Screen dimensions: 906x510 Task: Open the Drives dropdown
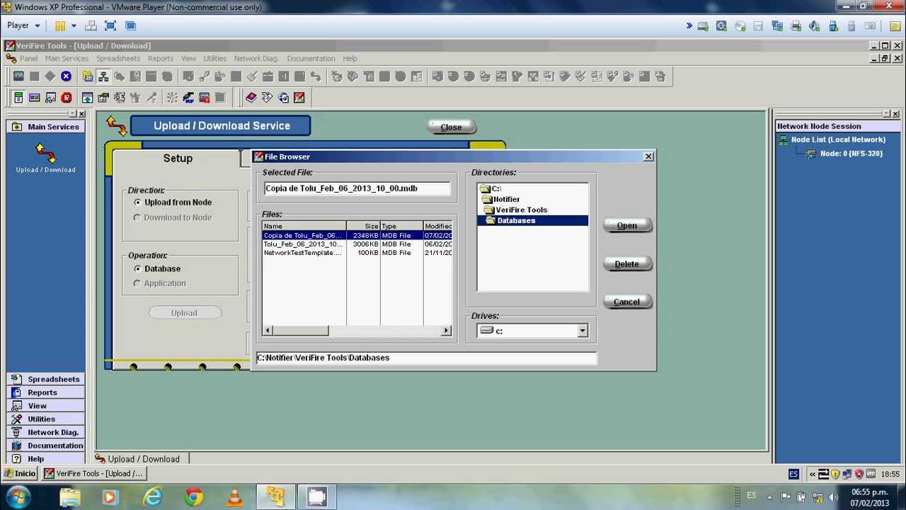point(582,331)
